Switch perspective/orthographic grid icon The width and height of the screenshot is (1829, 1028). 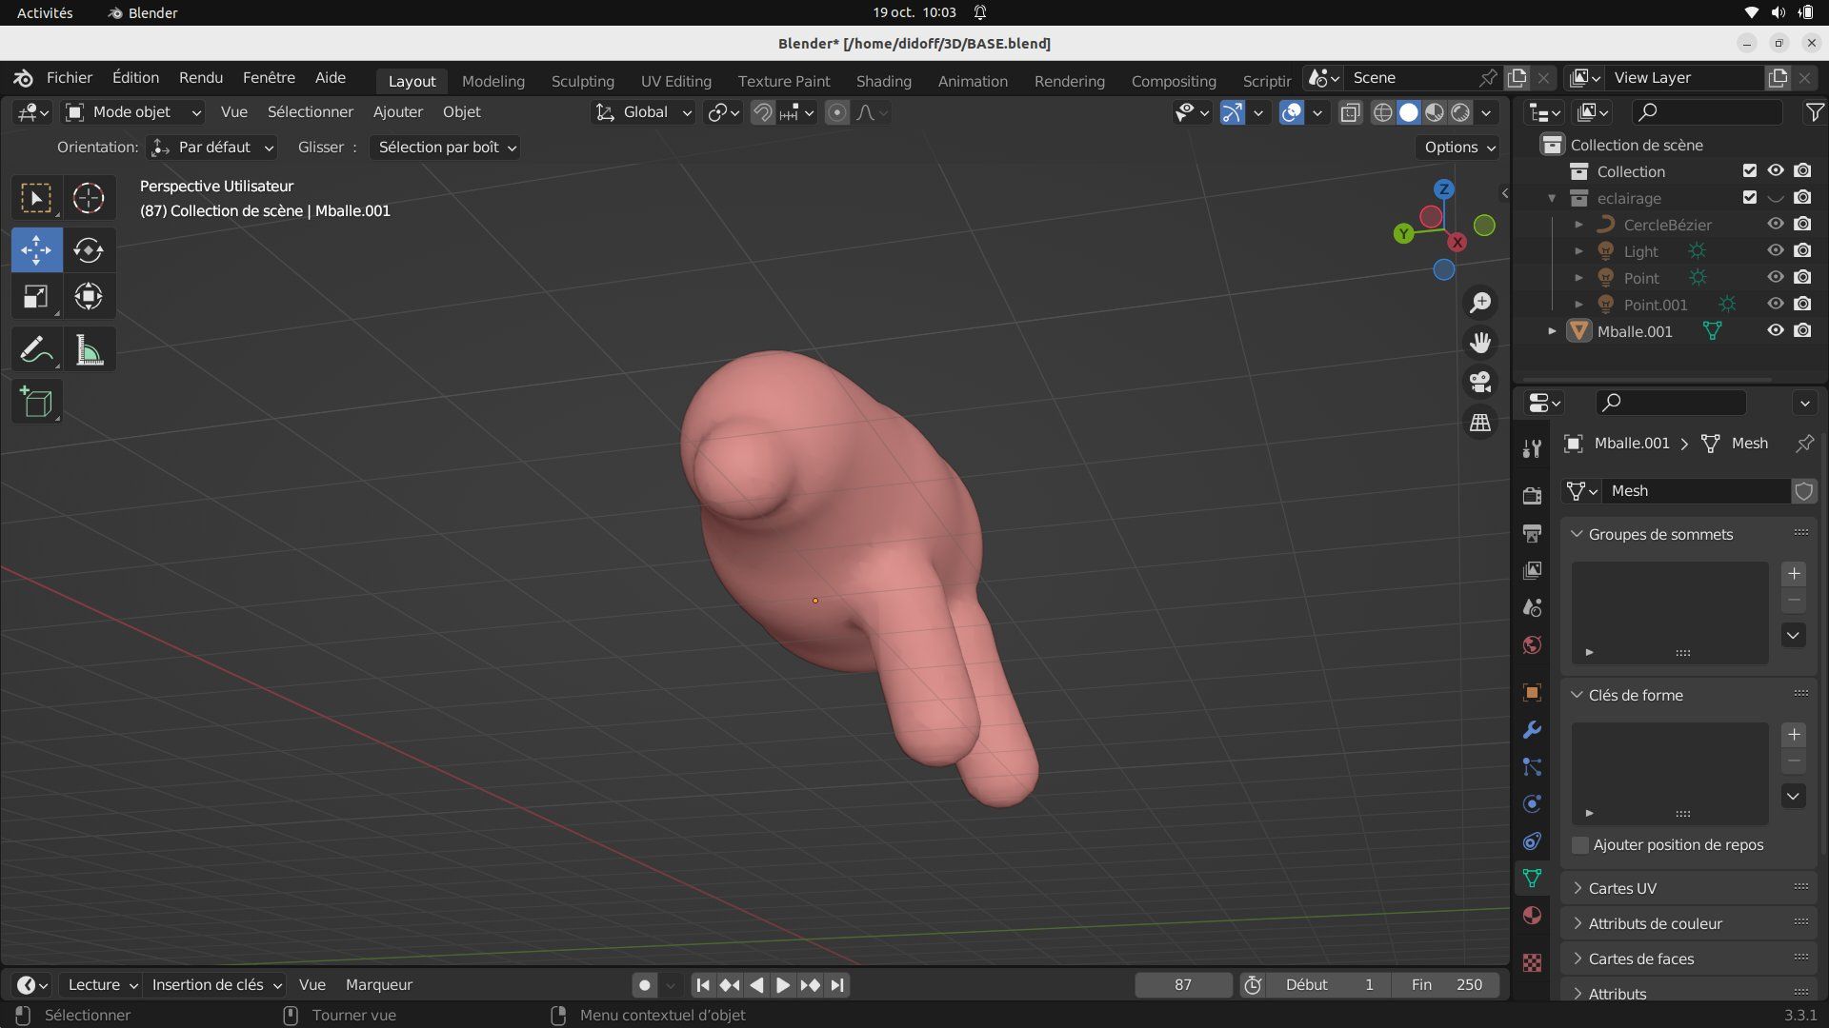point(1480,423)
